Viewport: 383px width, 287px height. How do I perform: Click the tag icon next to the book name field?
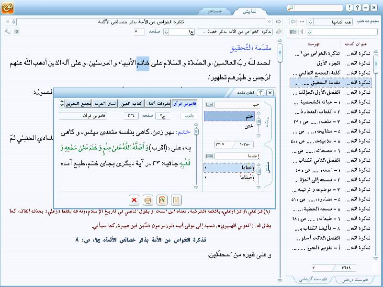279,32
